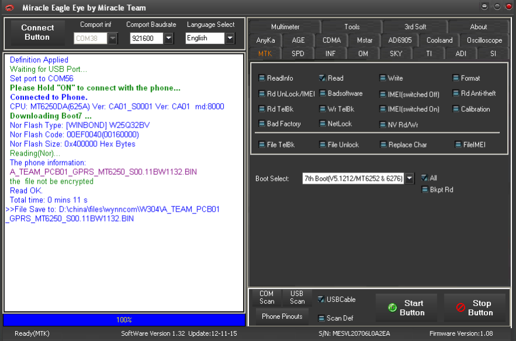Uncheck the Read option
The height and width of the screenshot is (341, 516).
322,78
